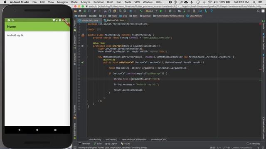Image resolution: width=266 pixels, height=149 pixels.
Task: Select the MainActivity.java editor tab
Action: point(89,20)
